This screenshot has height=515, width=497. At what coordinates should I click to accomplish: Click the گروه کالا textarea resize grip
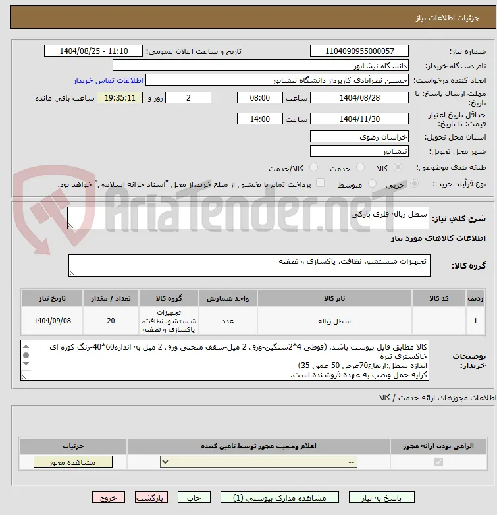tap(72, 273)
